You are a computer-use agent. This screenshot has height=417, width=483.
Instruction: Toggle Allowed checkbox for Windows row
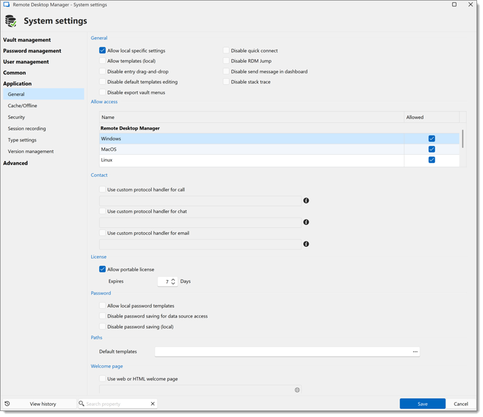tap(432, 138)
